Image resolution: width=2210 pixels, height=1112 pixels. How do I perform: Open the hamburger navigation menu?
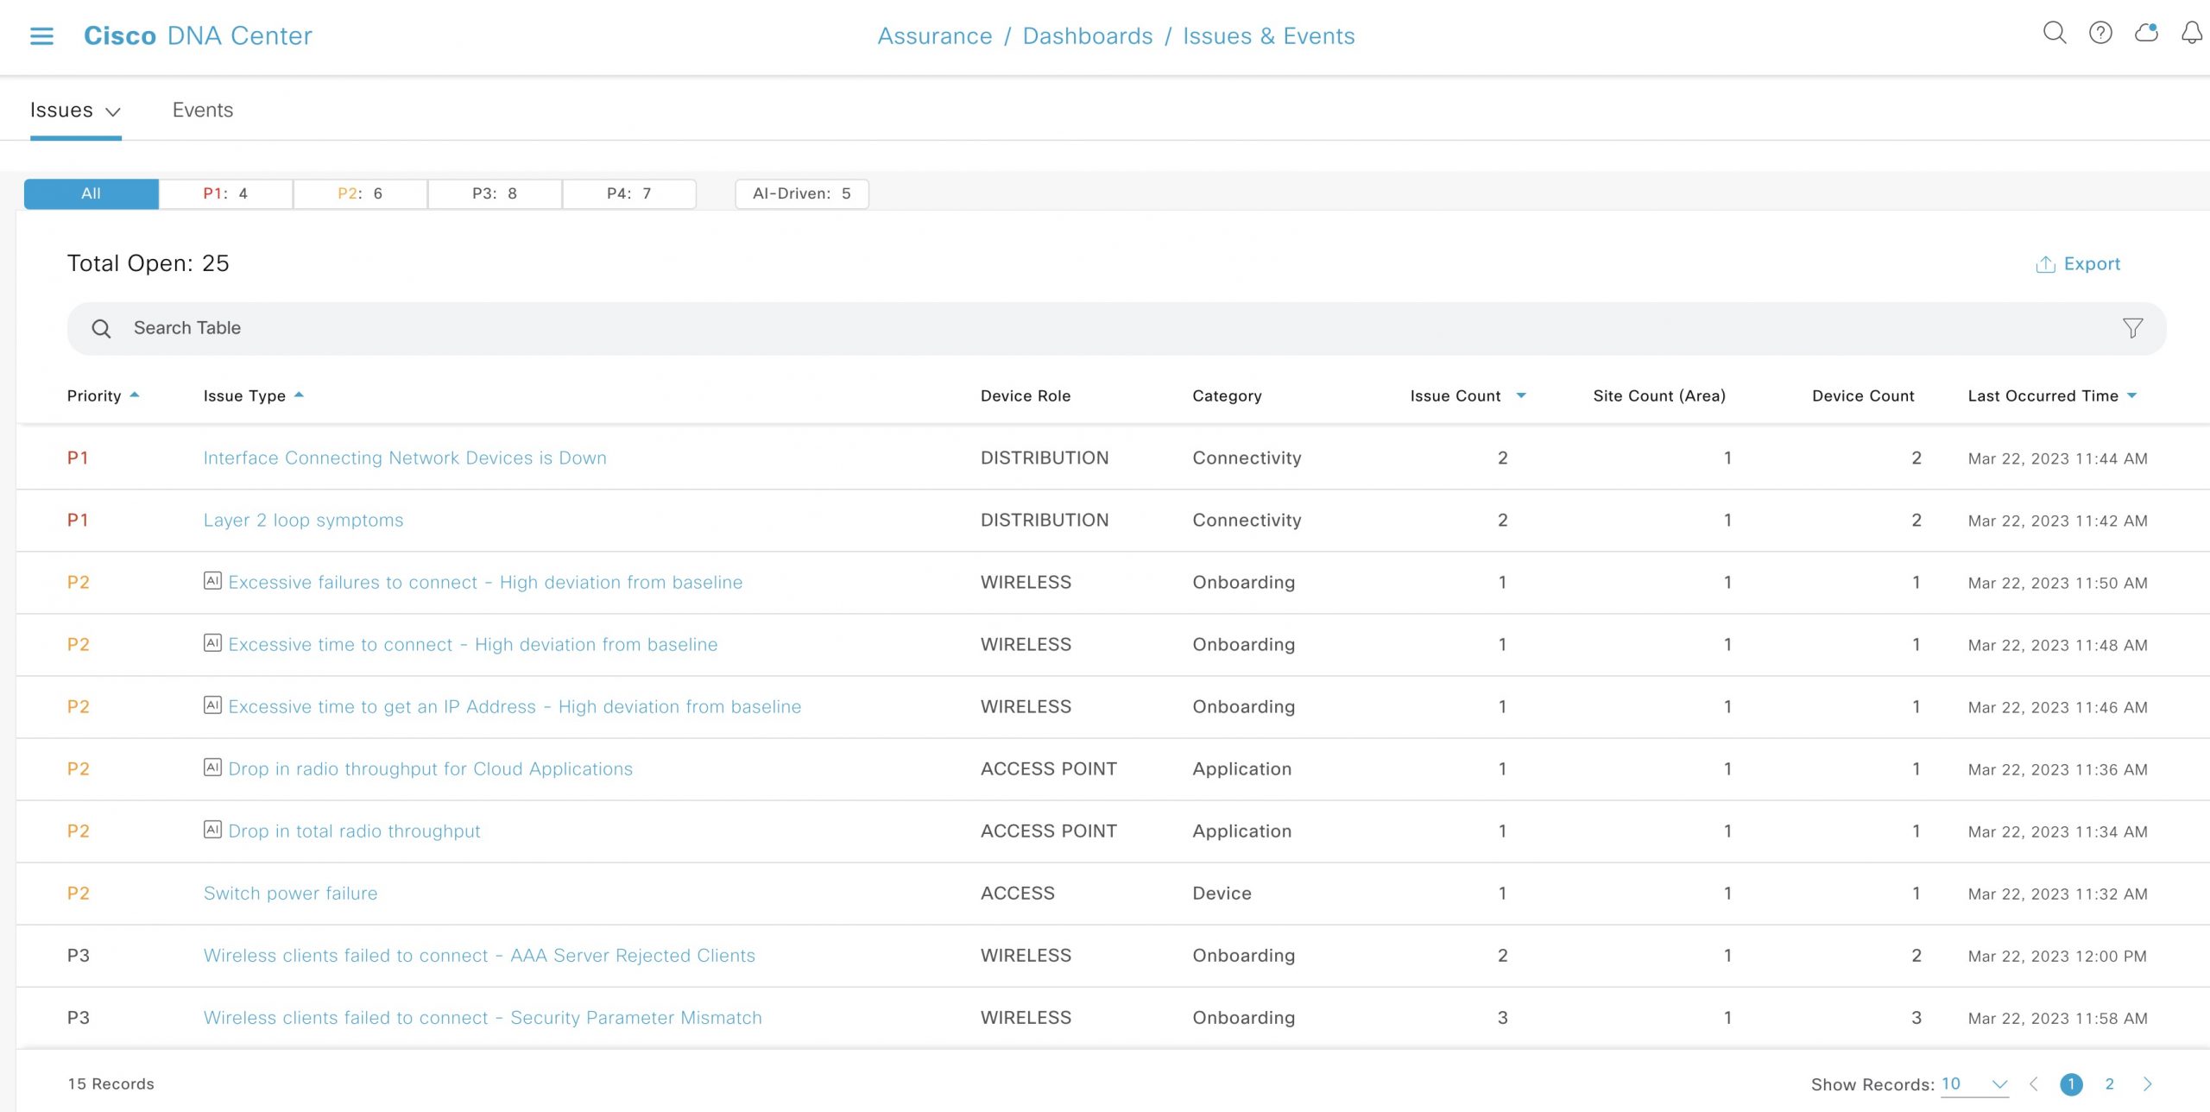pyautogui.click(x=41, y=35)
